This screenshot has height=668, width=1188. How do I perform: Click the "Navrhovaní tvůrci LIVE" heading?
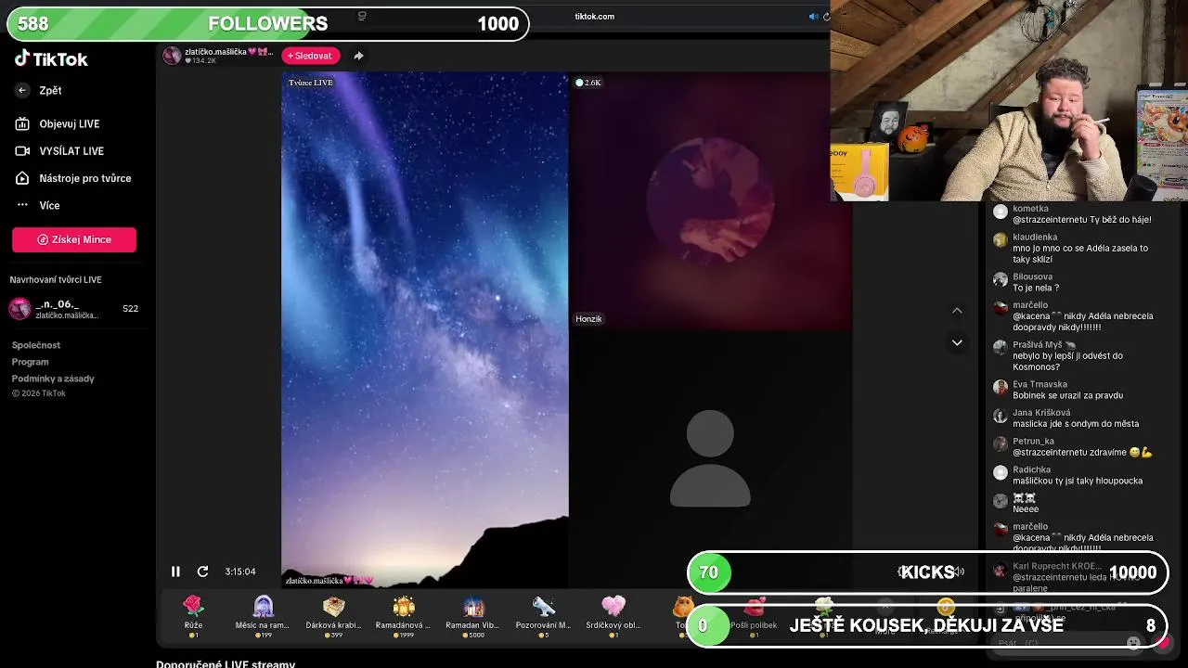tap(56, 279)
